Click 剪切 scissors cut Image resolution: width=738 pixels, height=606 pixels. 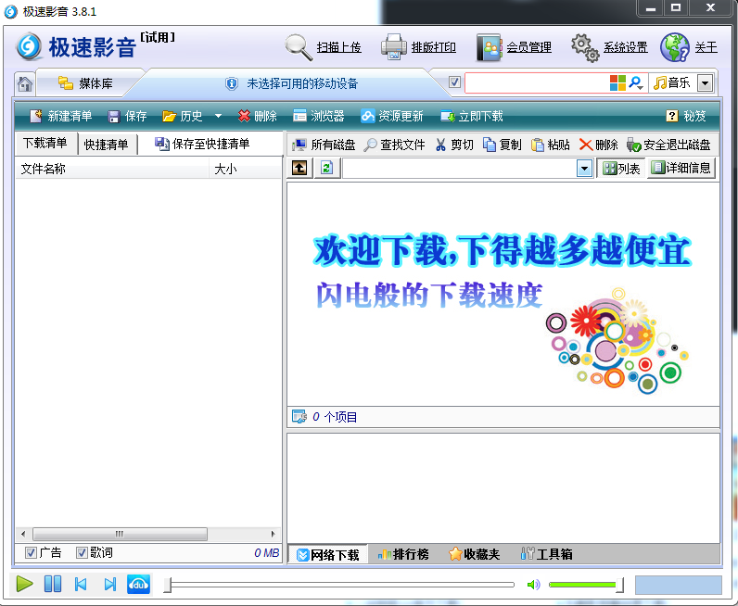coord(454,145)
